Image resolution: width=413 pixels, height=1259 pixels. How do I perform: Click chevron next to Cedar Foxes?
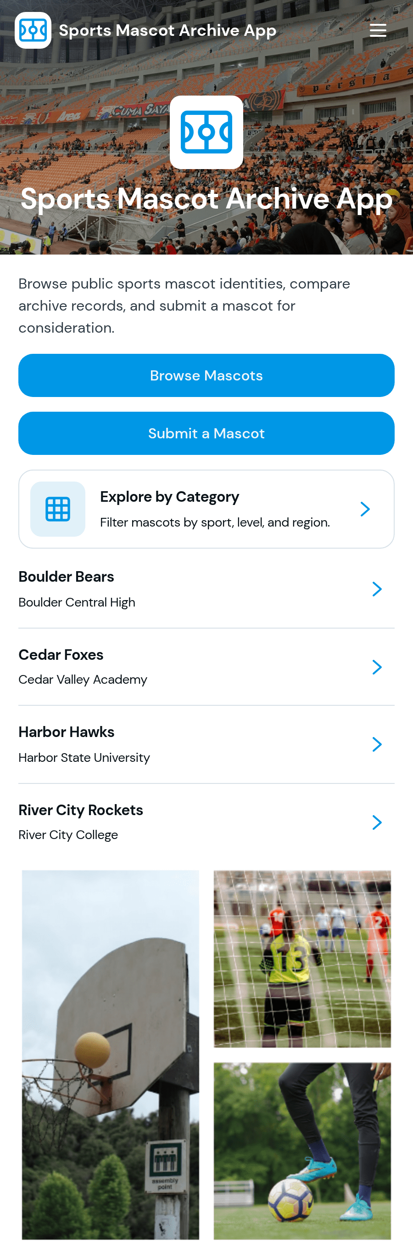tap(376, 667)
